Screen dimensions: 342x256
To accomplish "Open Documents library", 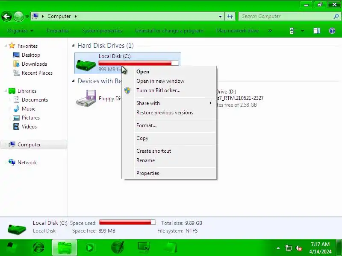I will click(x=35, y=100).
